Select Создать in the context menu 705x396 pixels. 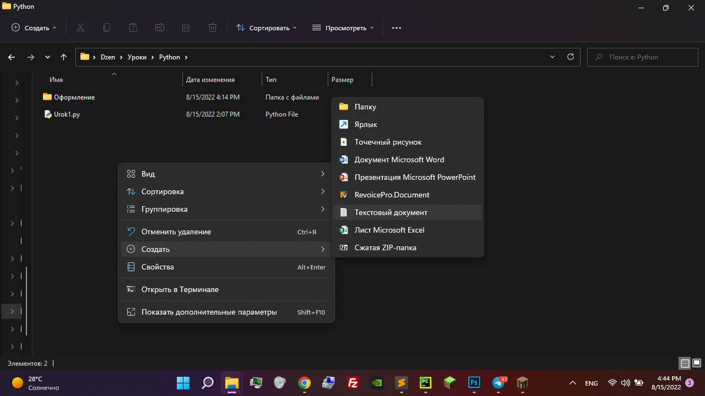click(226, 249)
